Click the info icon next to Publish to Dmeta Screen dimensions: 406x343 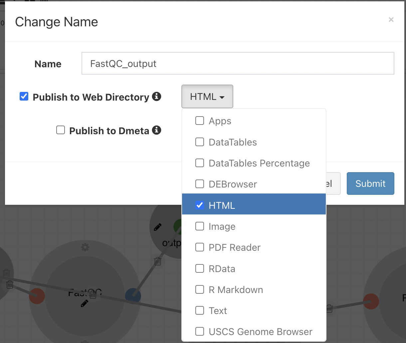(x=156, y=130)
